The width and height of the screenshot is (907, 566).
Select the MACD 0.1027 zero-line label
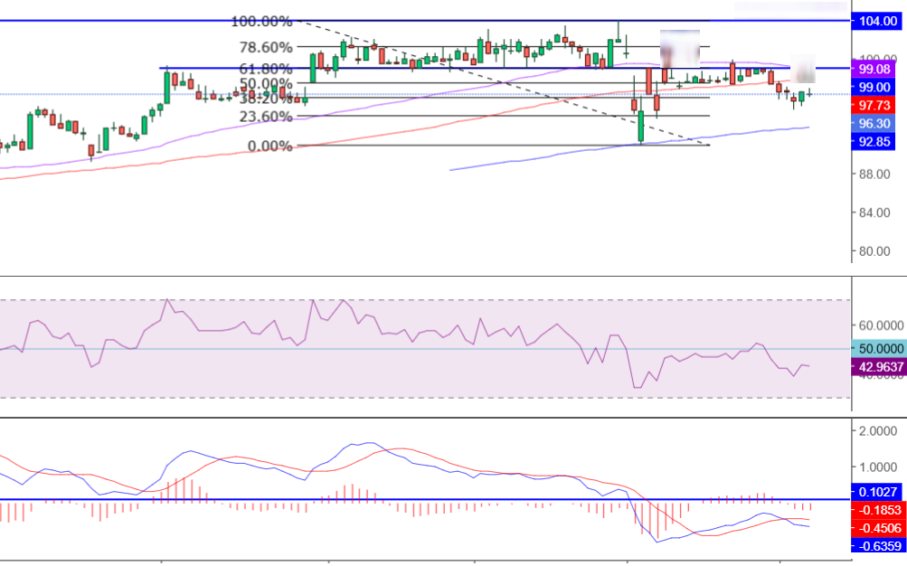click(876, 492)
